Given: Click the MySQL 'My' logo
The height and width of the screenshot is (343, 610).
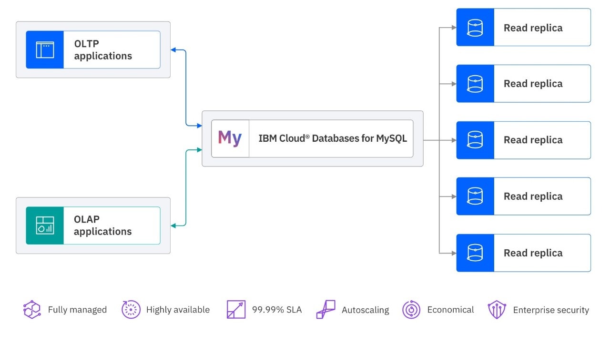Looking at the screenshot, I should pyautogui.click(x=230, y=138).
